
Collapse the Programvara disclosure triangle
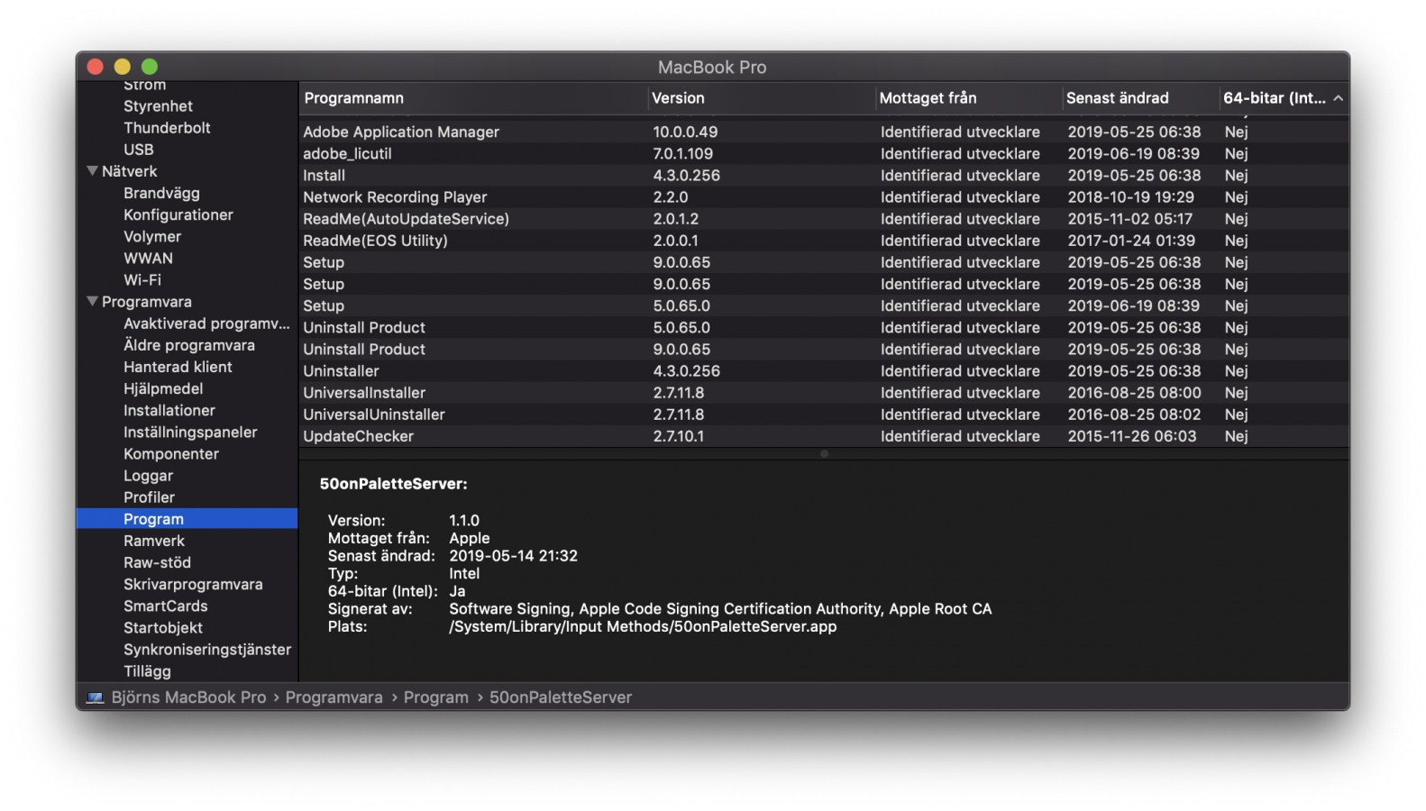pos(92,302)
